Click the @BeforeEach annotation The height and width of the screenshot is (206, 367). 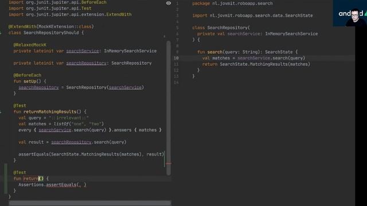(x=27, y=75)
